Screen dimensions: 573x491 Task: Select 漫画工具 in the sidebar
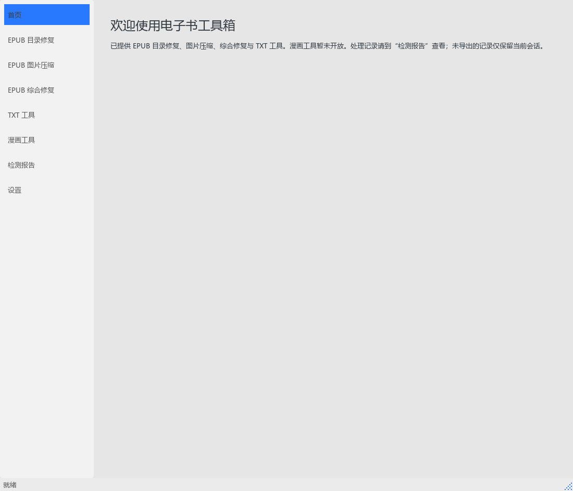point(47,140)
